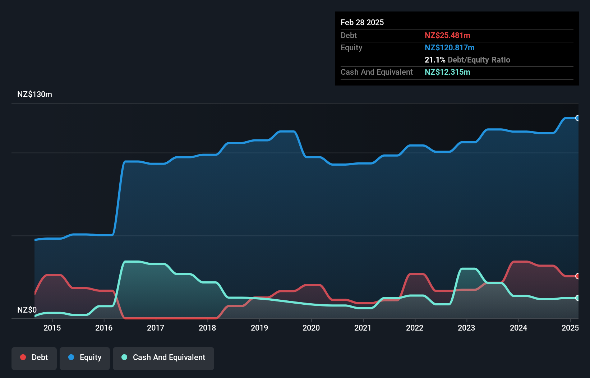
Task: Click the Debt row label in tooltip
Action: click(349, 35)
